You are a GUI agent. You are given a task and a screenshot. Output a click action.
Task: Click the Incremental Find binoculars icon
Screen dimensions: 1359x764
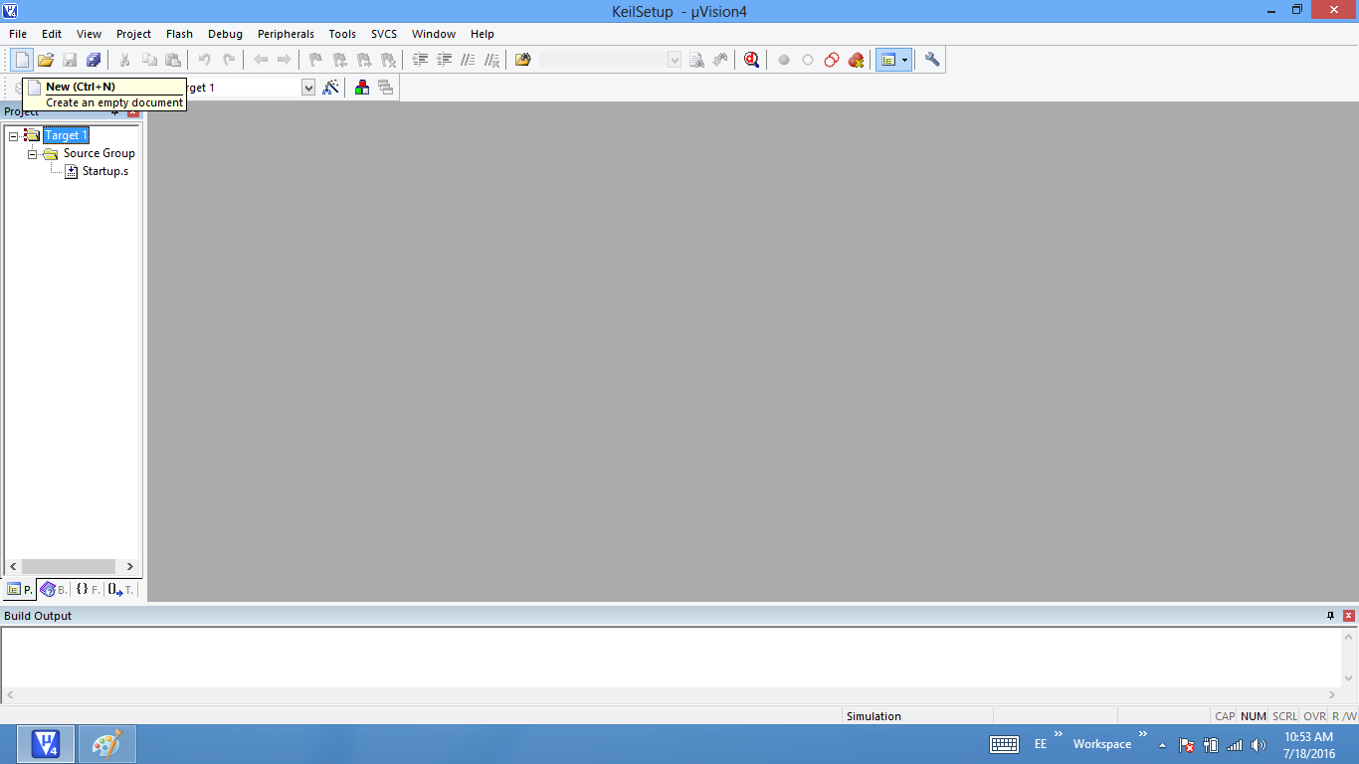tap(720, 60)
